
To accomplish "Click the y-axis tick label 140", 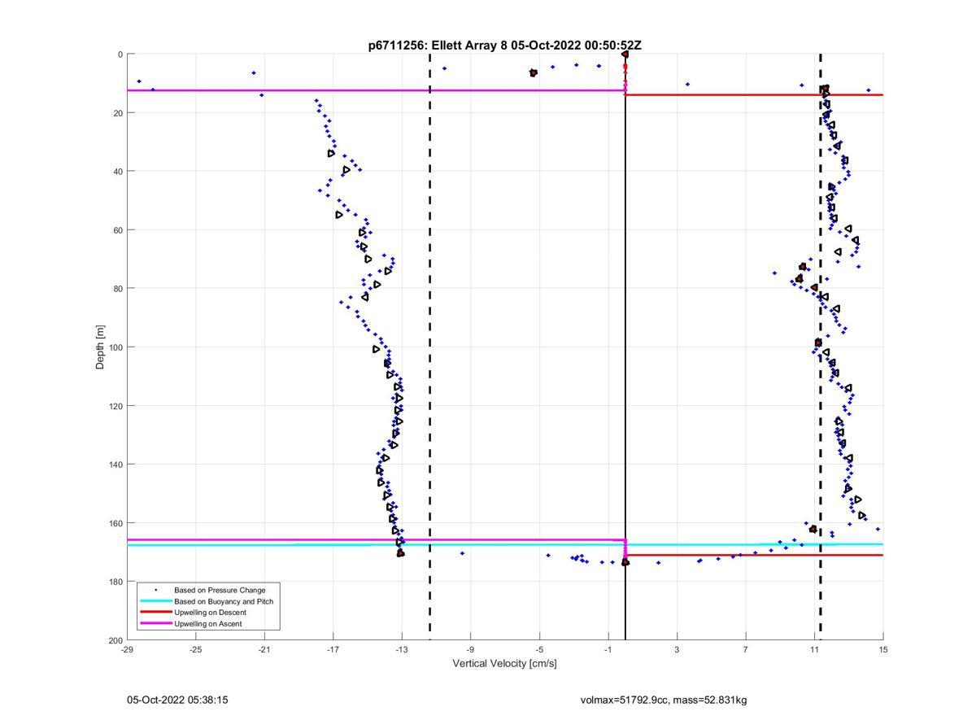I will [115, 465].
